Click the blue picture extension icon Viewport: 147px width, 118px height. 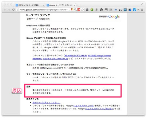tap(125, 10)
